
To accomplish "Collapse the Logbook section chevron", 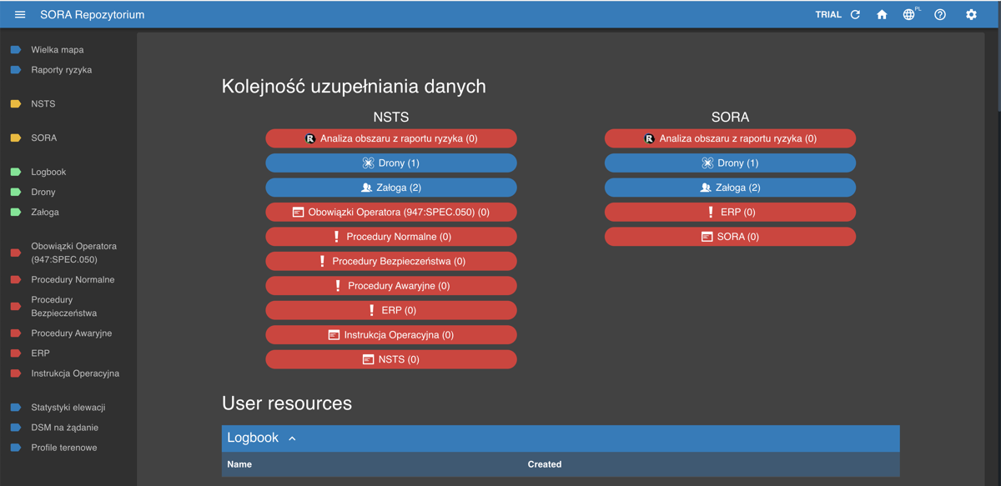I will [x=292, y=438].
